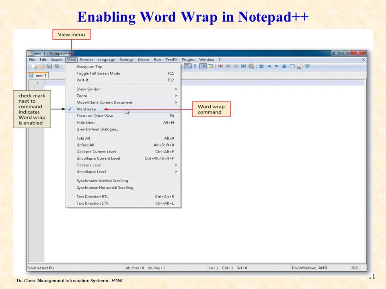Choose Text Direction RTL
The image size is (386, 289).
click(x=123, y=196)
